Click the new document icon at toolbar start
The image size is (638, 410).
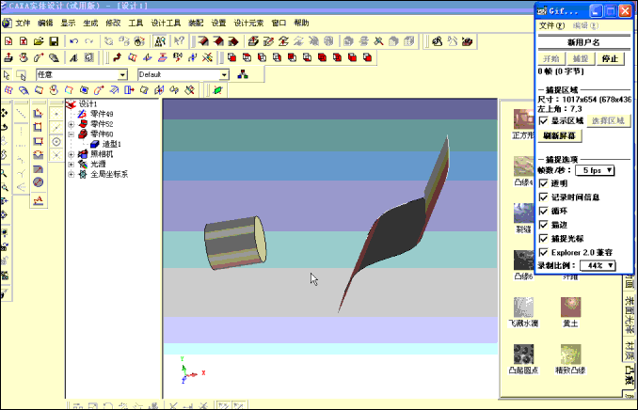pyautogui.click(x=8, y=41)
